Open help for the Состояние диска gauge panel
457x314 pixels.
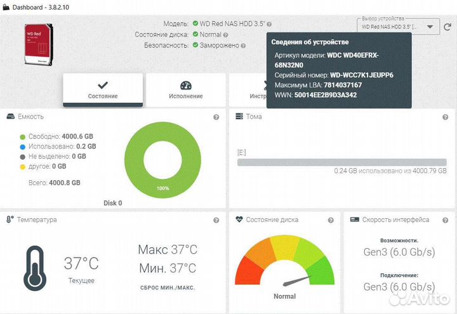(331, 220)
